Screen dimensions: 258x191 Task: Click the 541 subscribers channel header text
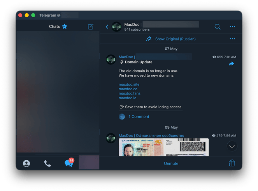coord(137,30)
